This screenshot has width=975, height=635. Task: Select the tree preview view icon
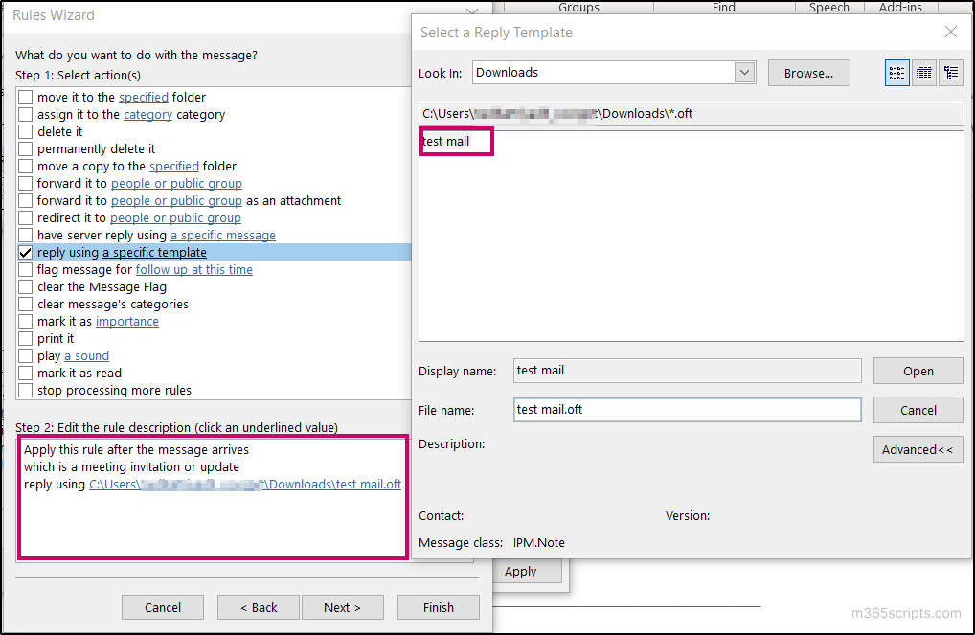950,72
